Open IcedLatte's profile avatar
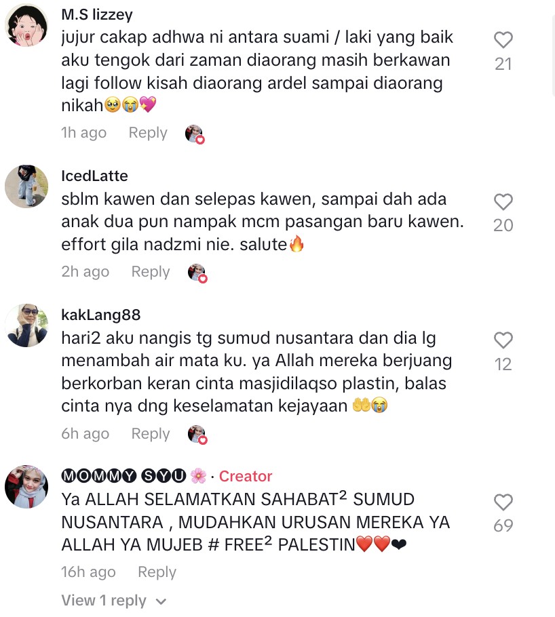 tap(26, 186)
